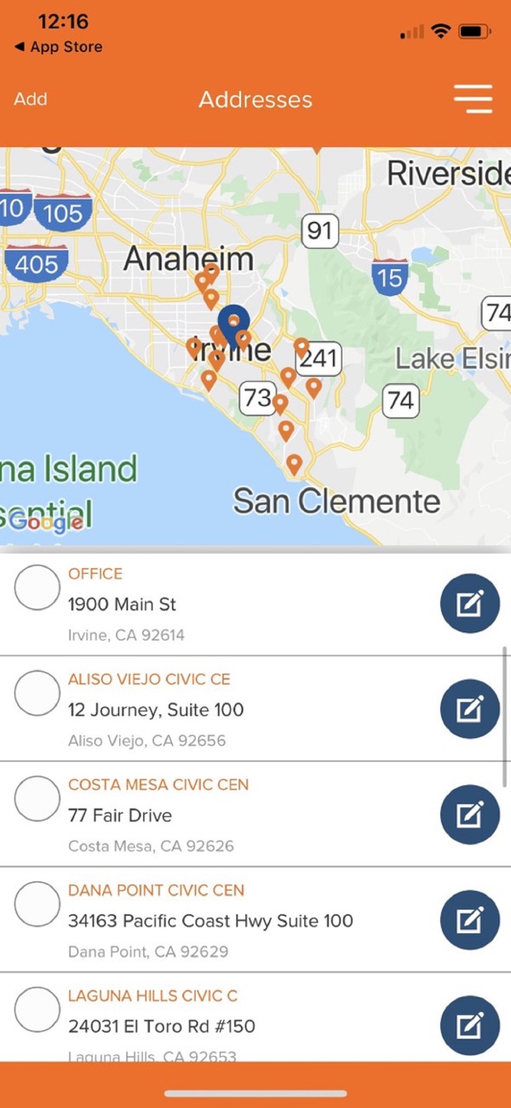Tap the Interstate 405 shield on map
This screenshot has width=511, height=1108.
pos(36,263)
